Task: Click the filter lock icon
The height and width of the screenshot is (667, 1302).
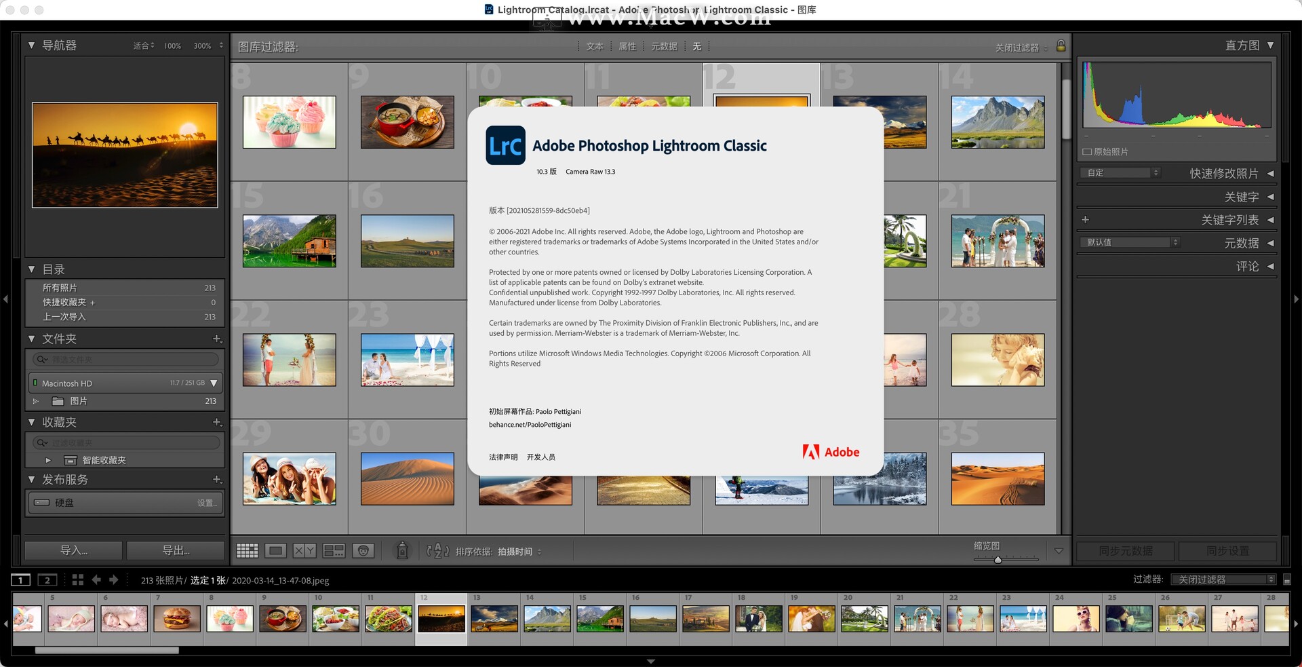Action: pyautogui.click(x=1061, y=46)
